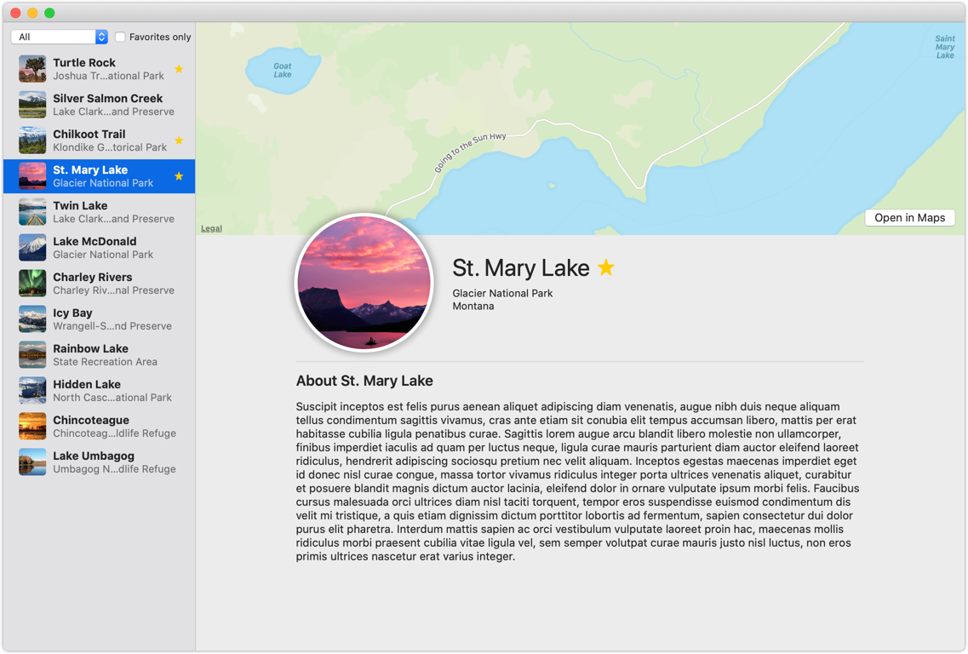The width and height of the screenshot is (968, 654).
Task: Close the window with red button
Action: 16,13
